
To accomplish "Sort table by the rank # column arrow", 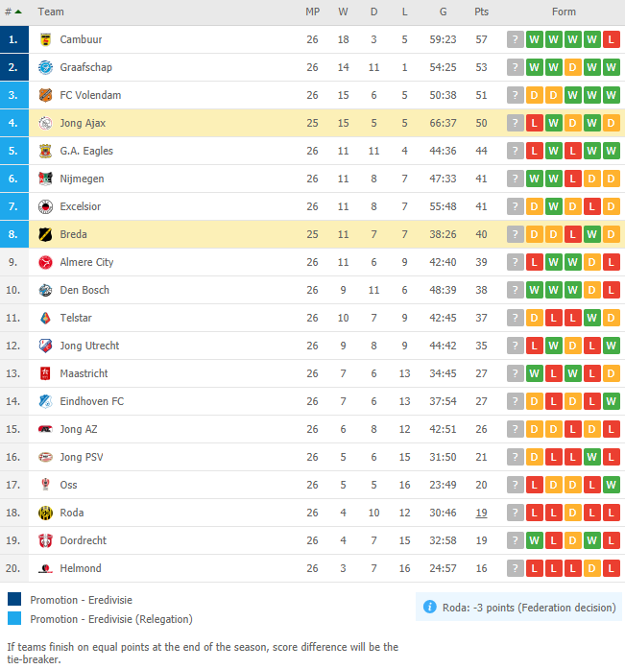I will click(x=18, y=12).
